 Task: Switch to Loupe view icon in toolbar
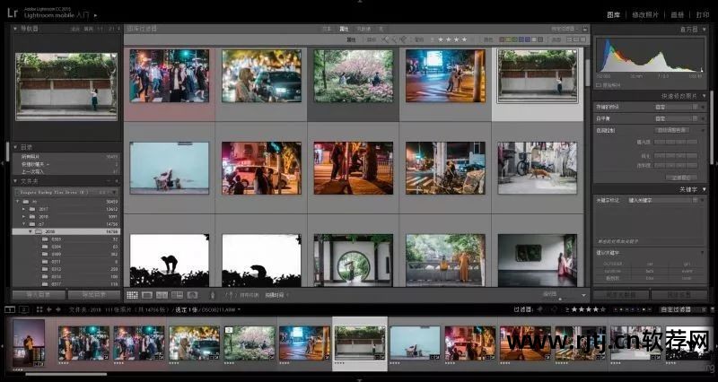pos(147,294)
